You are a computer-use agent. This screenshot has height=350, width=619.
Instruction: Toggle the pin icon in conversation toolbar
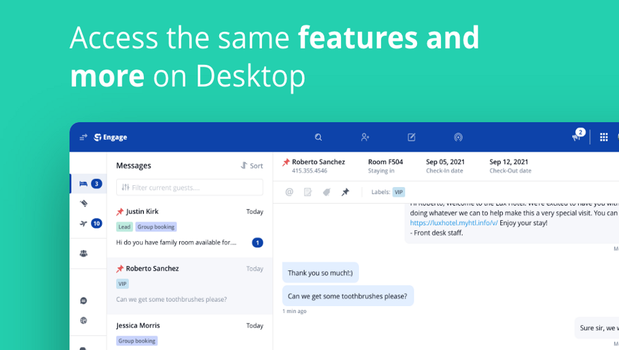point(345,192)
